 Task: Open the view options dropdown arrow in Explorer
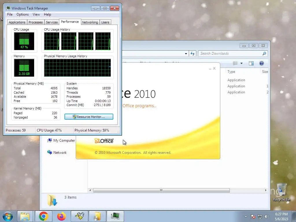tap(241, 63)
